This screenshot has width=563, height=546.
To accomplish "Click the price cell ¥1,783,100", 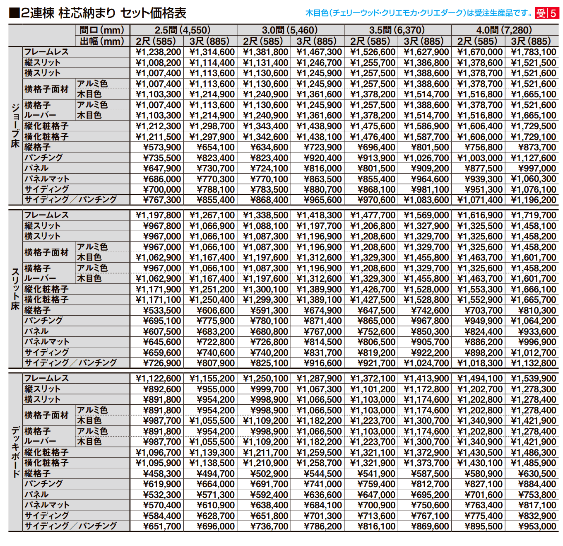I will pos(533,52).
